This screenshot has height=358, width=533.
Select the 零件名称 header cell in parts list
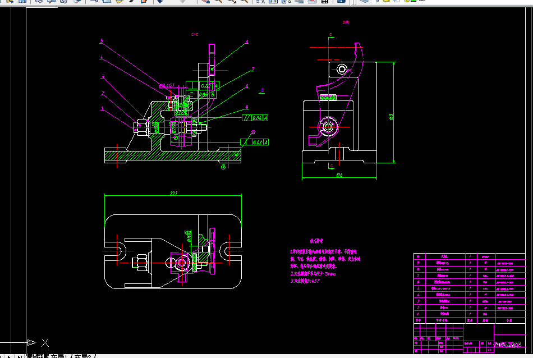pyautogui.click(x=445, y=320)
